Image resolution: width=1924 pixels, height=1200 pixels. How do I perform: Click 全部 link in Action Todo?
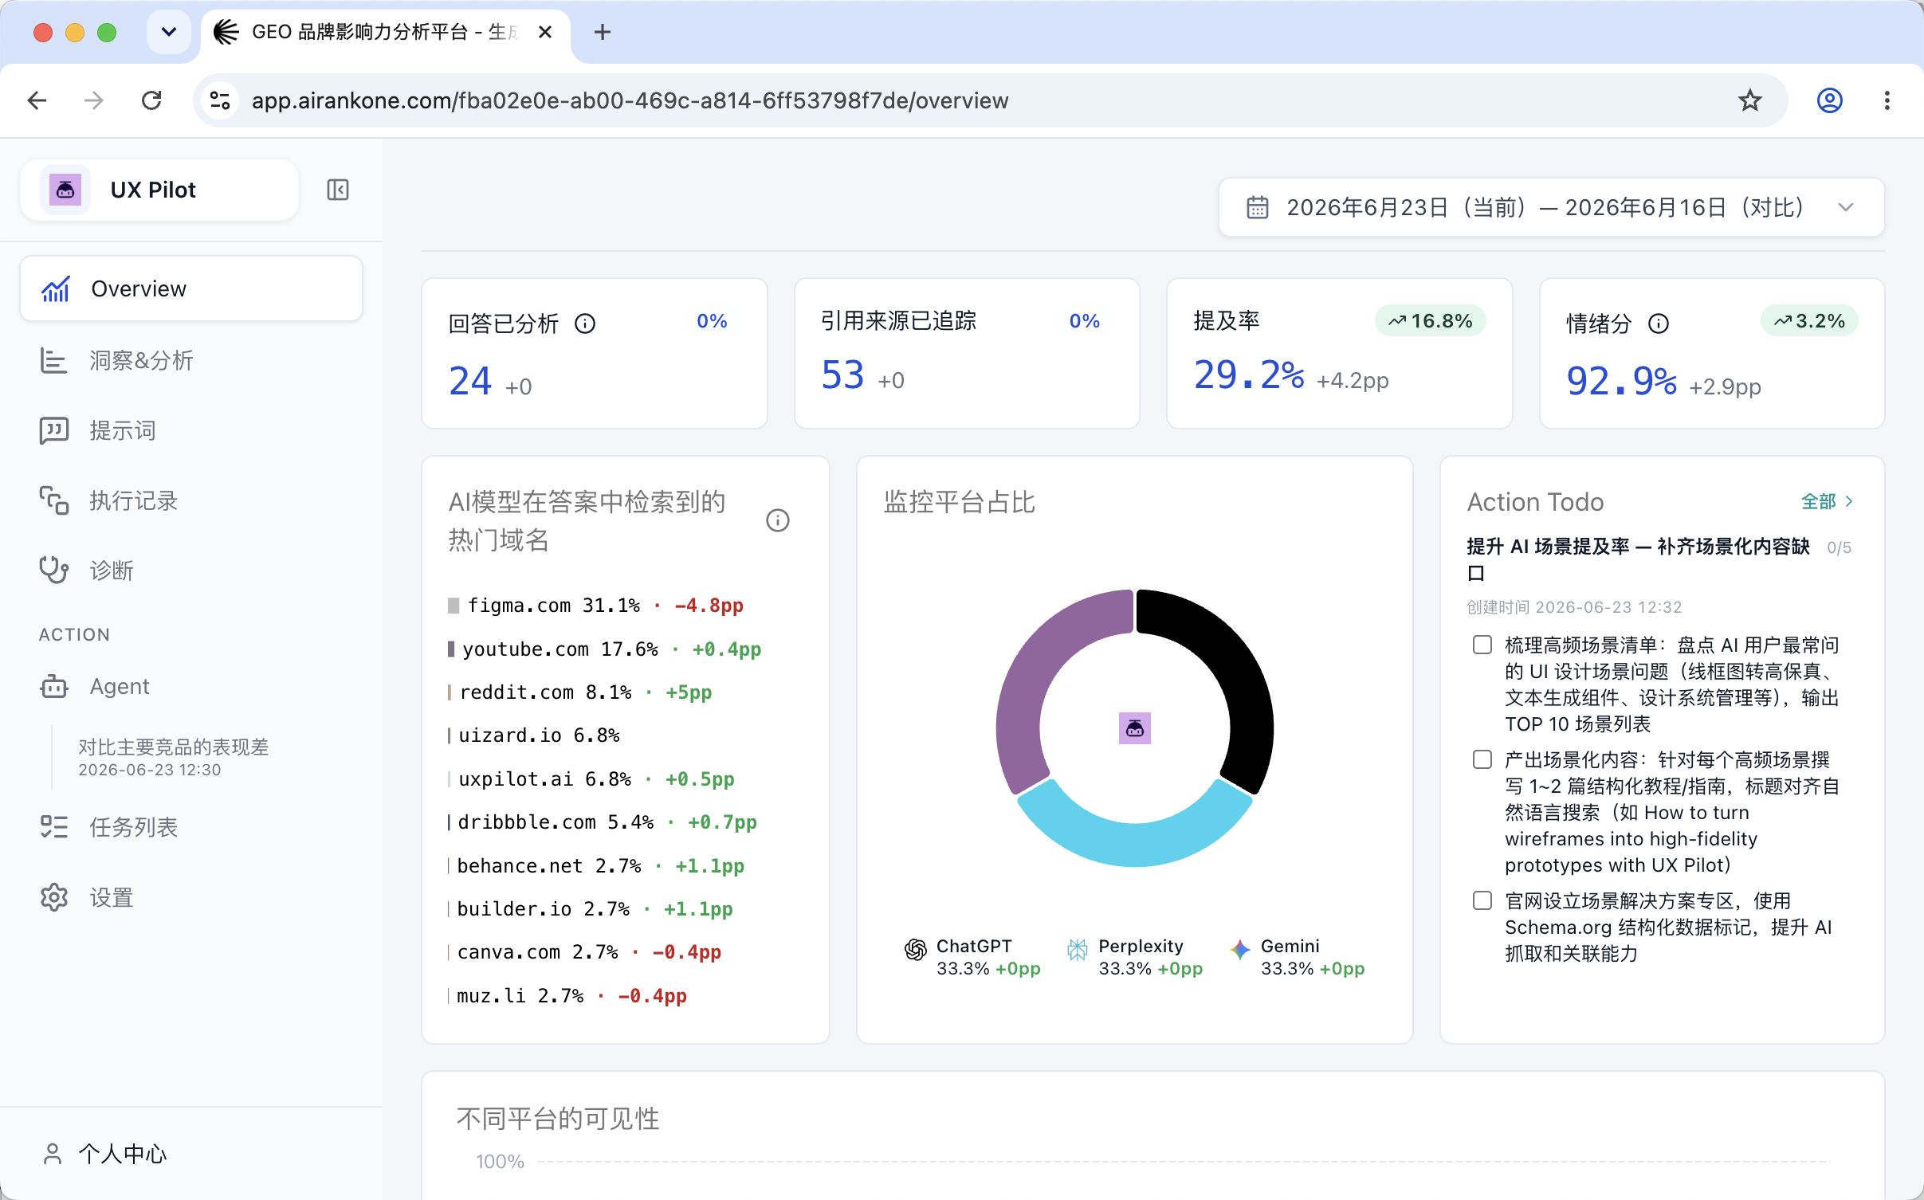click(1827, 501)
